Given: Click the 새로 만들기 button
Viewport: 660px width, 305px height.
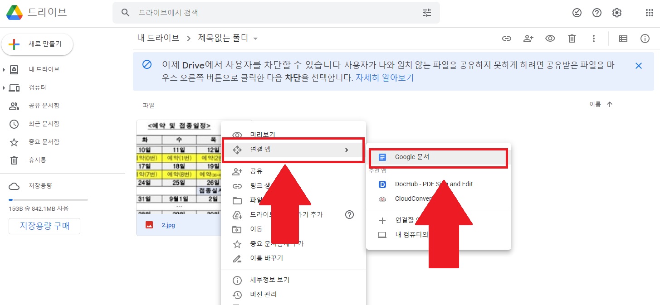Looking at the screenshot, I should (x=38, y=44).
